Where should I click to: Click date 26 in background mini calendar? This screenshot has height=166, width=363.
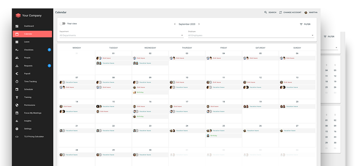335,87
